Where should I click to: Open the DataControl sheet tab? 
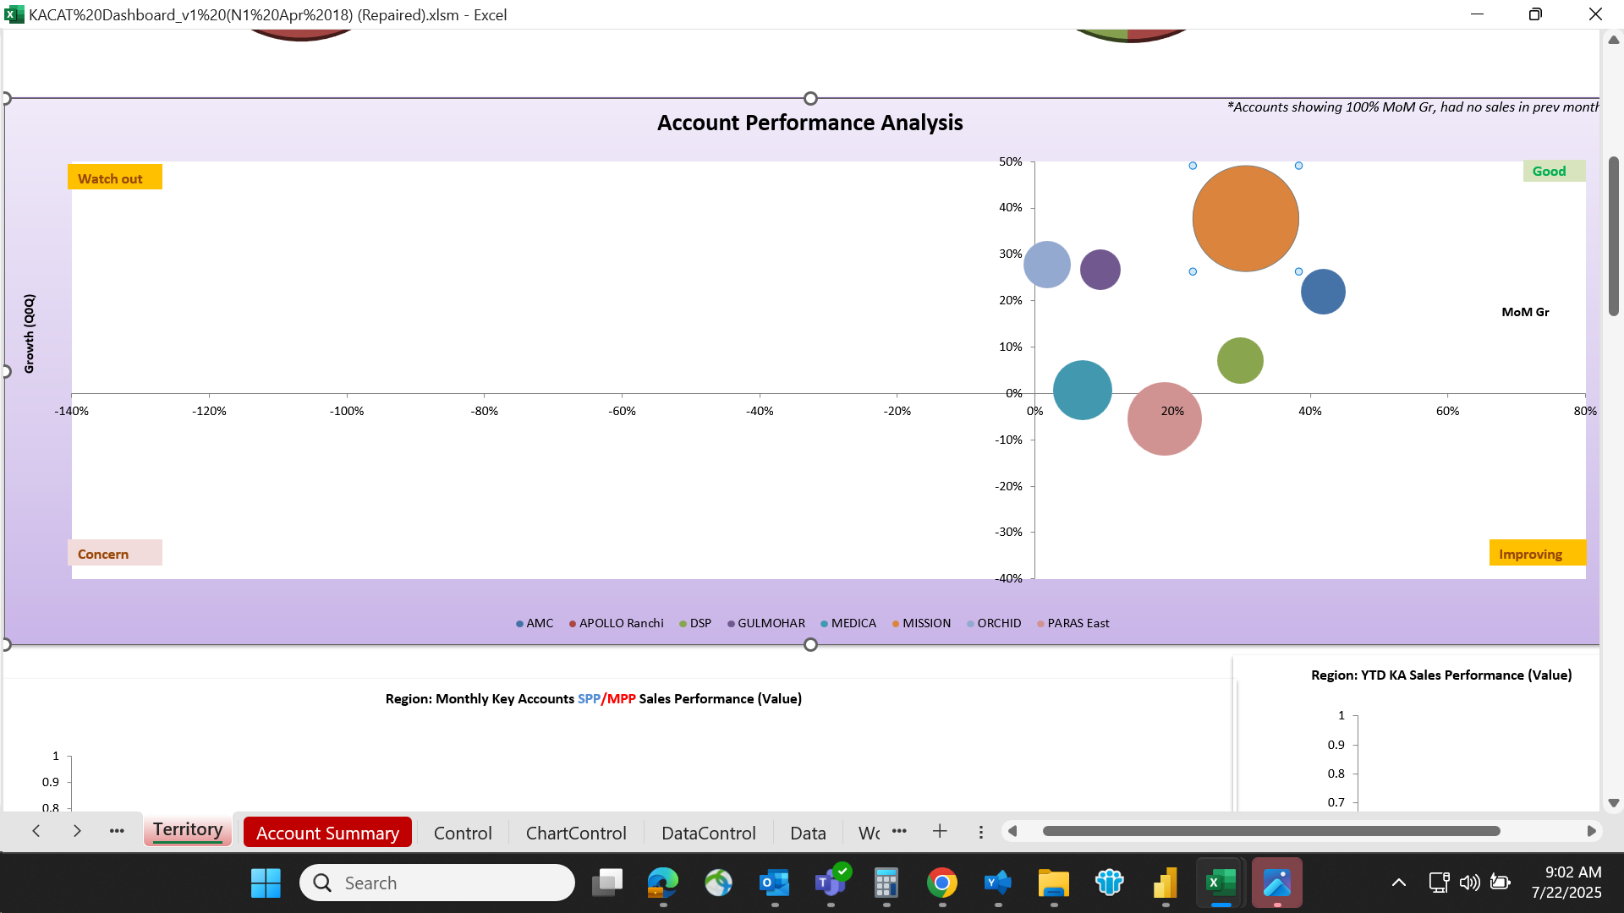[x=709, y=834]
